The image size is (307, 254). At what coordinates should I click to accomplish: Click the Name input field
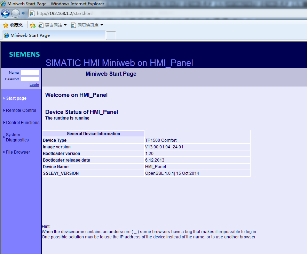[30, 73]
